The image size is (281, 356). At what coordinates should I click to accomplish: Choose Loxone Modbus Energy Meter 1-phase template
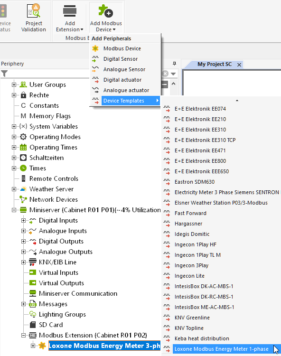click(222, 349)
